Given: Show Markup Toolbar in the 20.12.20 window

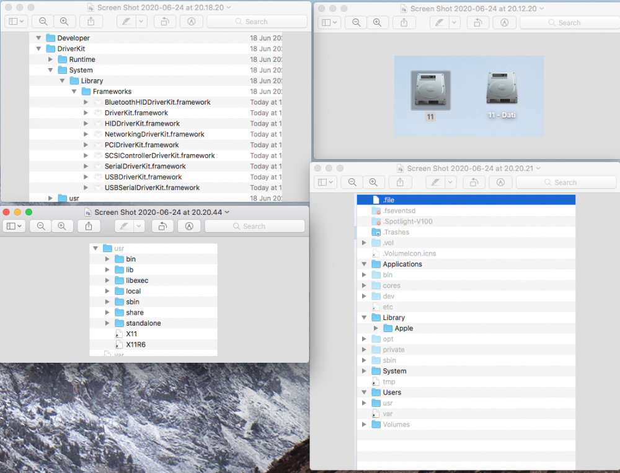Looking at the screenshot, I should click(505, 22).
